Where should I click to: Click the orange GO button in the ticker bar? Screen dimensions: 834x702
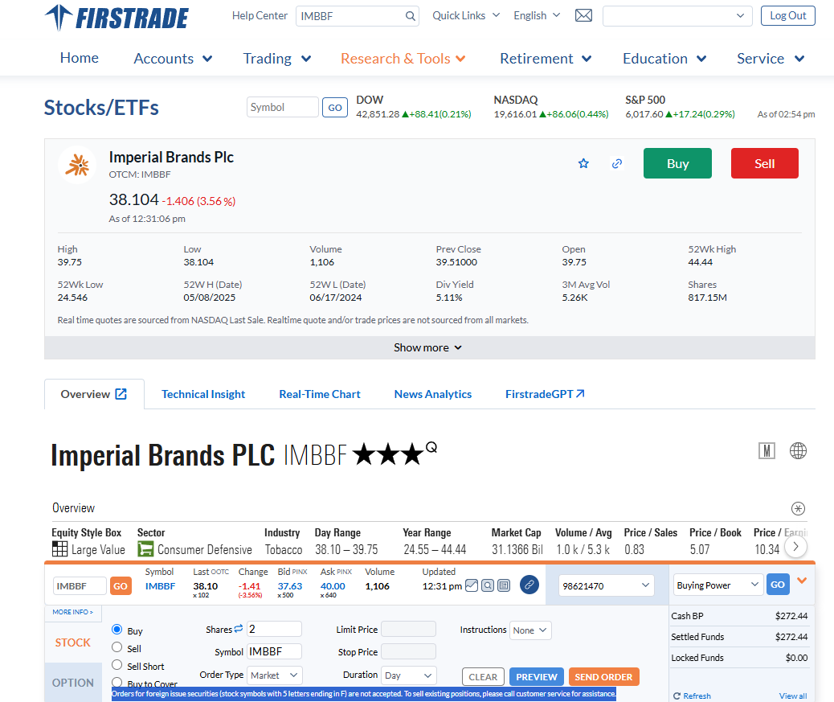[x=121, y=586]
